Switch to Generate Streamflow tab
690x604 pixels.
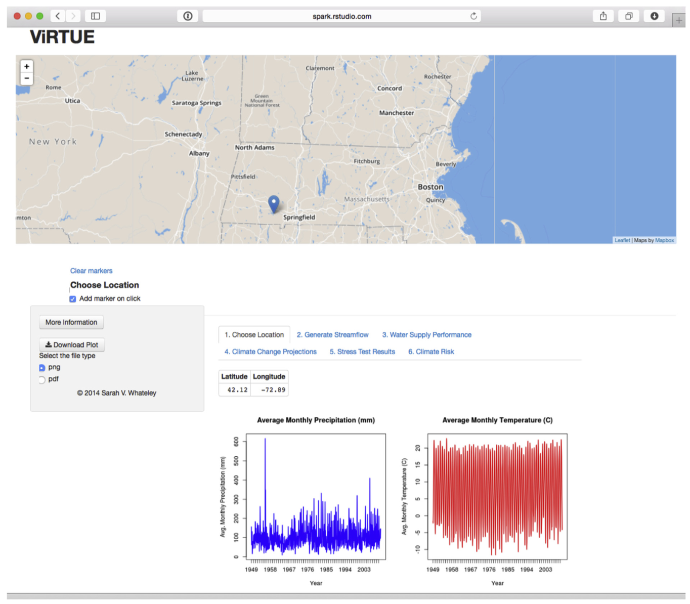coord(332,335)
